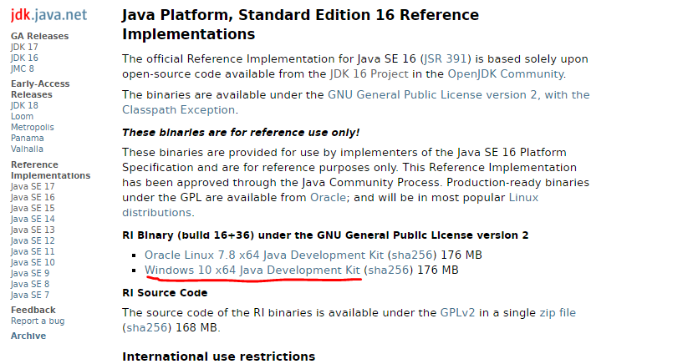Open the Panama project link
693x364 pixels.
(x=27, y=138)
